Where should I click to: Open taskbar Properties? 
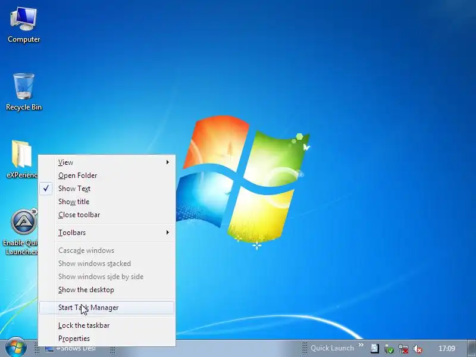pyautogui.click(x=107, y=339)
